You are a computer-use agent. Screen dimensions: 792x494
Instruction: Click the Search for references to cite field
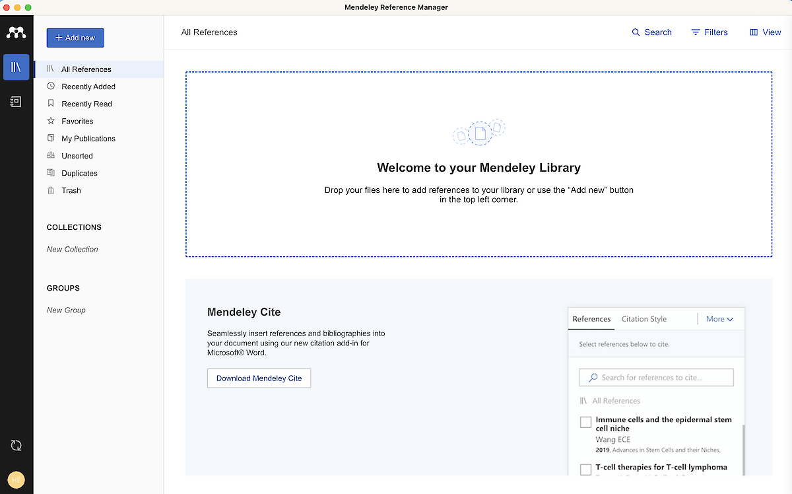coord(656,378)
